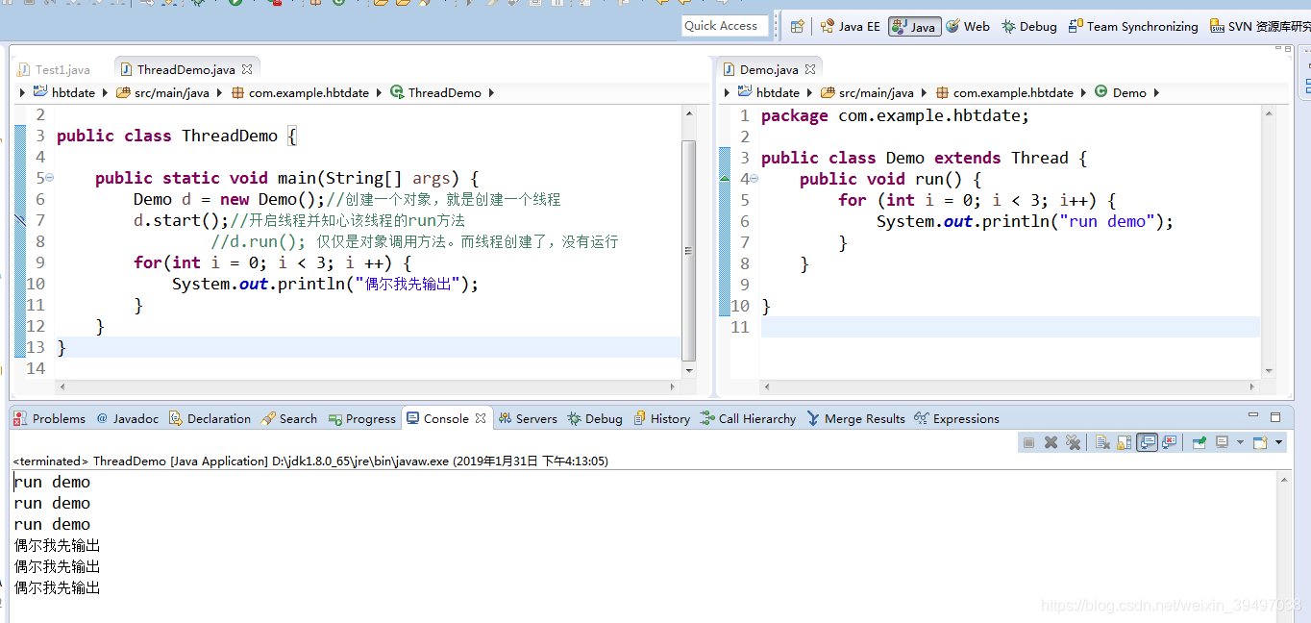Open the Servers view tab
Viewport: 1311px width, 623px height.
528,418
